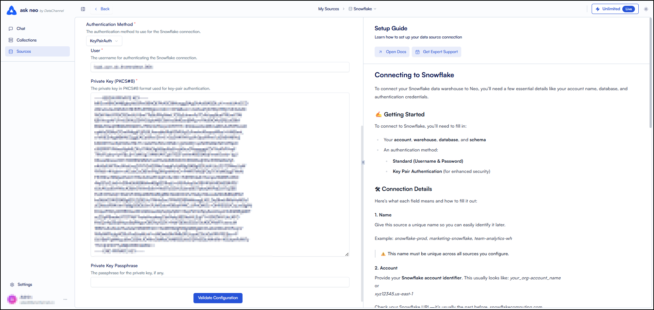Screen dimensions: 654x310
Task: Click the Getting Started heading
Action: (x=404, y=114)
